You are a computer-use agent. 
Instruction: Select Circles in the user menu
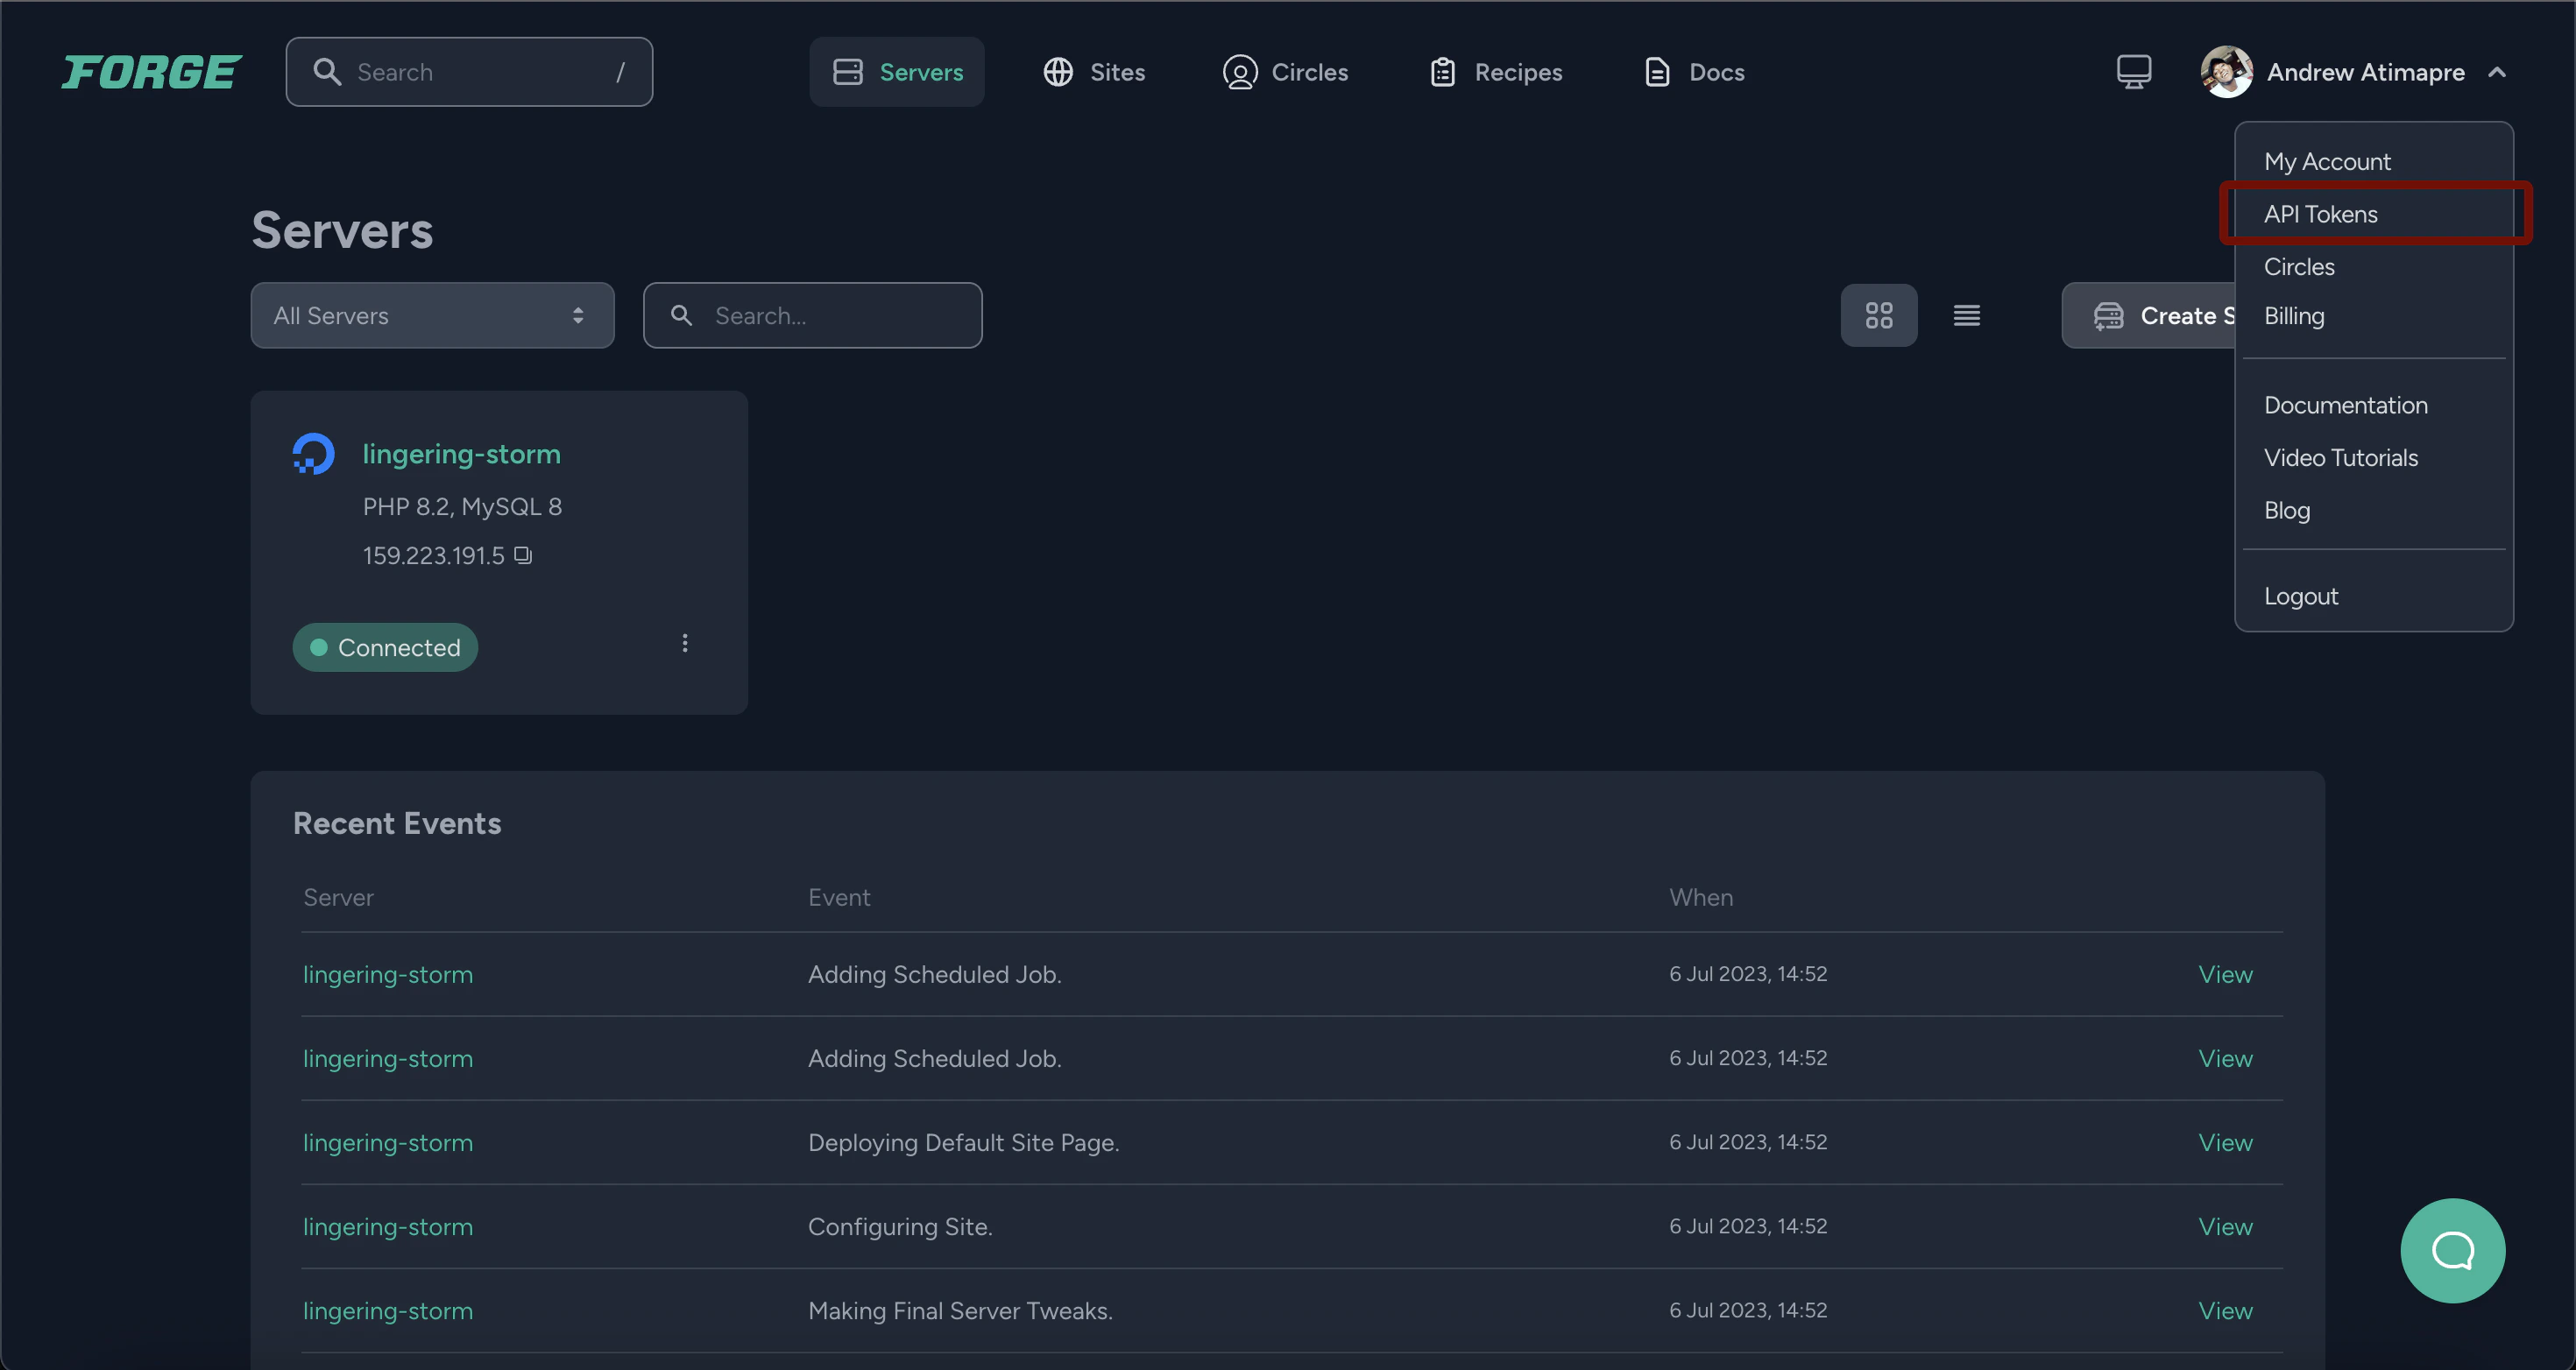pos(2298,267)
